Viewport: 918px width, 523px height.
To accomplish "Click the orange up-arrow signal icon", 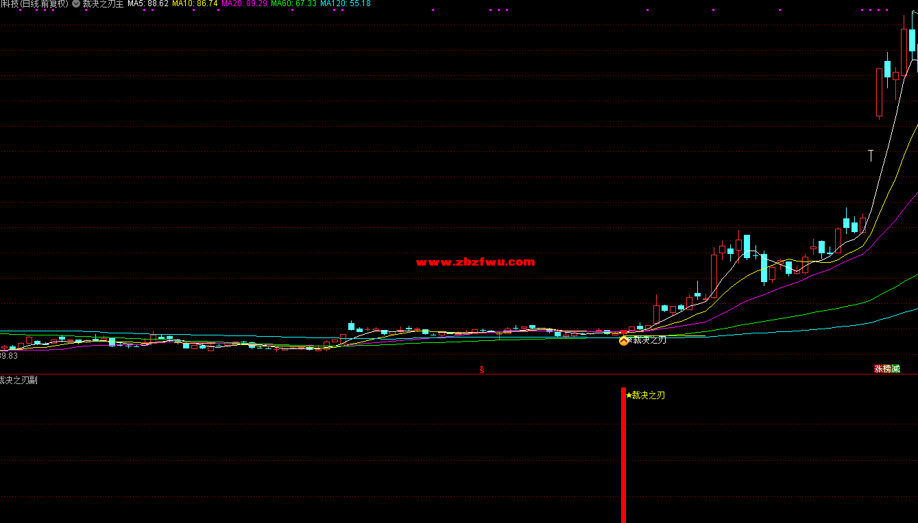I will [x=623, y=340].
